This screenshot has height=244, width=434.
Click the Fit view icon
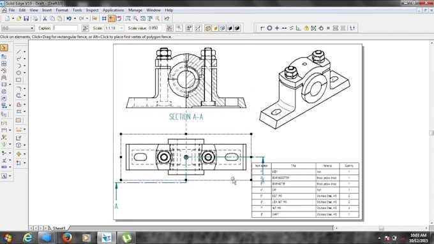[x=143, y=18]
